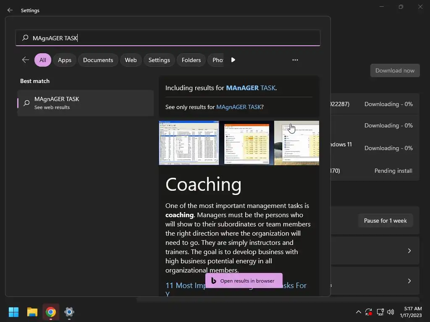Click Windows Update restart tray icon
The height and width of the screenshot is (322, 430).
(369, 312)
